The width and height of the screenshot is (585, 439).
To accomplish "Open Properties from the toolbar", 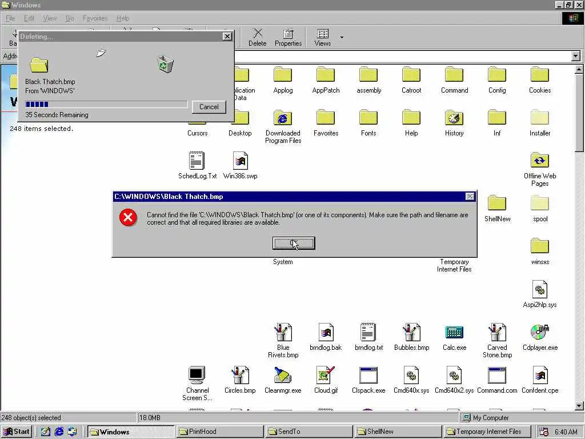I will click(288, 37).
